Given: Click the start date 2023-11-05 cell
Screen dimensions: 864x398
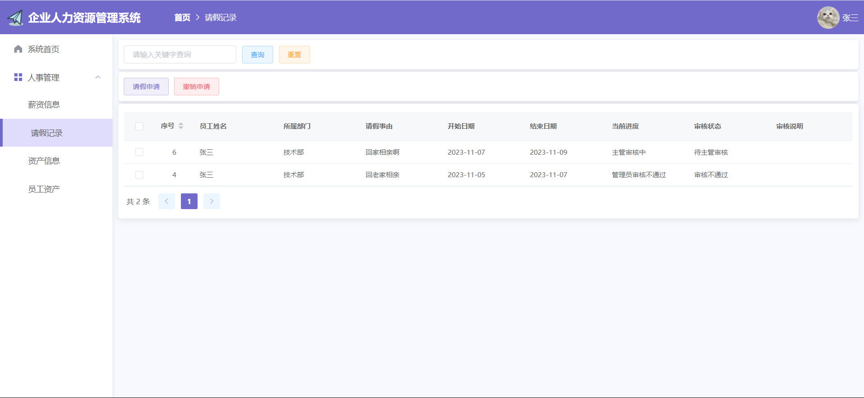Looking at the screenshot, I should tap(466, 175).
